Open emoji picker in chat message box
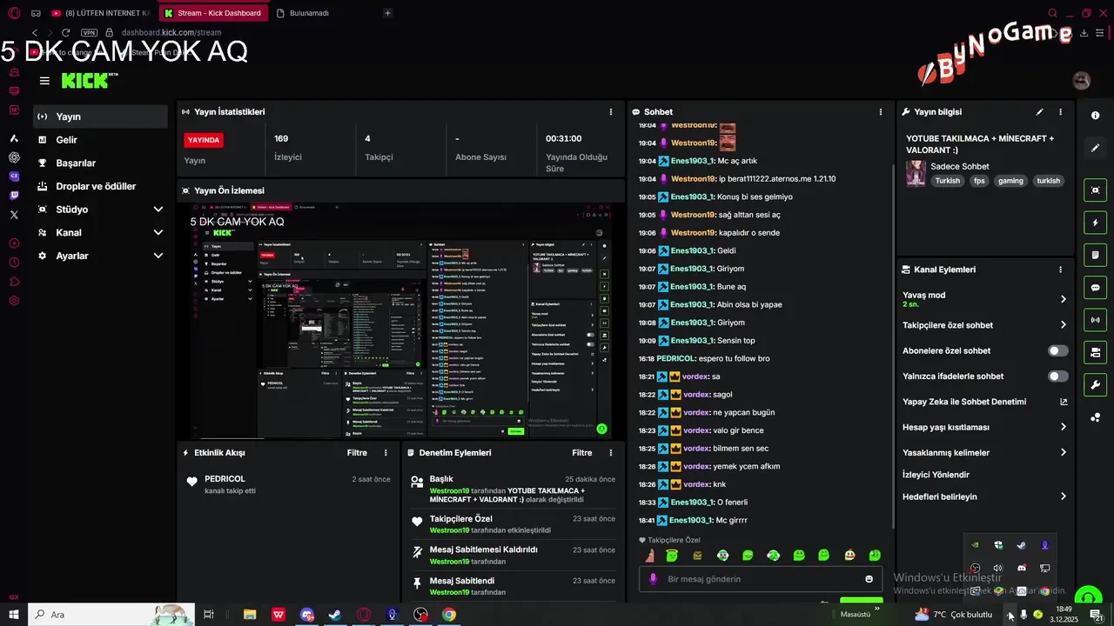 [x=869, y=579]
